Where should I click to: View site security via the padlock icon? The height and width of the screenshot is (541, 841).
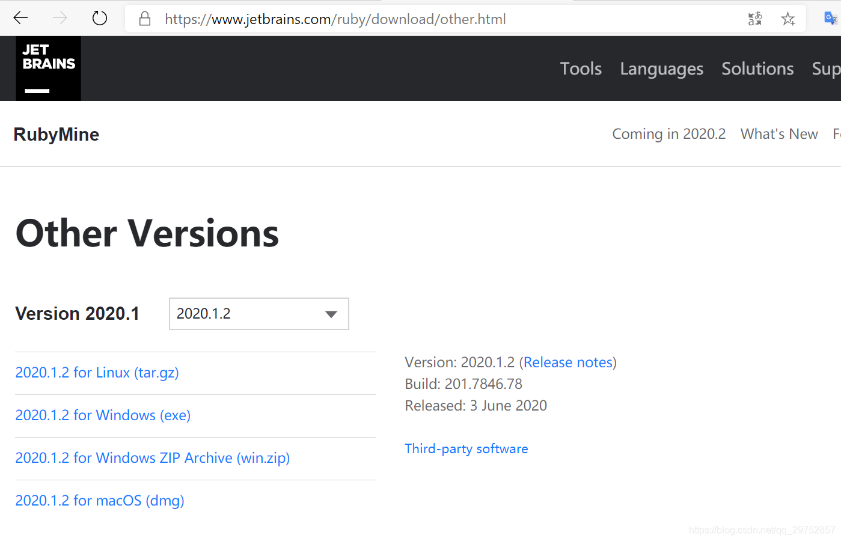click(144, 19)
